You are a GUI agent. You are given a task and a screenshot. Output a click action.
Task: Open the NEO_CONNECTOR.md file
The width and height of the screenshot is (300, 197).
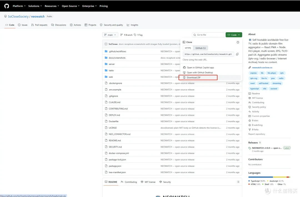[119, 134]
